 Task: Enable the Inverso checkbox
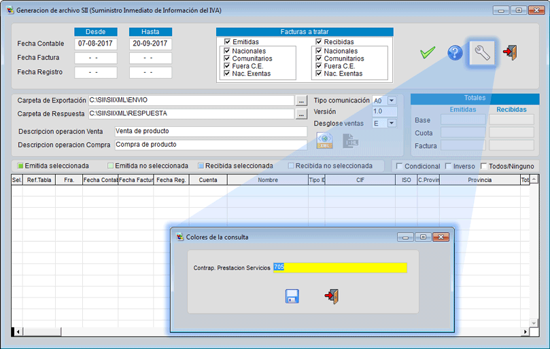(x=448, y=166)
